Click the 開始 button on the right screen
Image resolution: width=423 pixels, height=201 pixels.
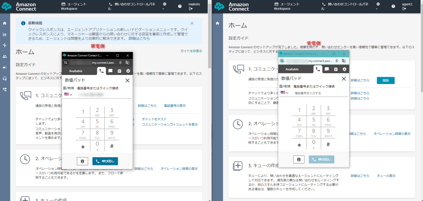coord(386,80)
